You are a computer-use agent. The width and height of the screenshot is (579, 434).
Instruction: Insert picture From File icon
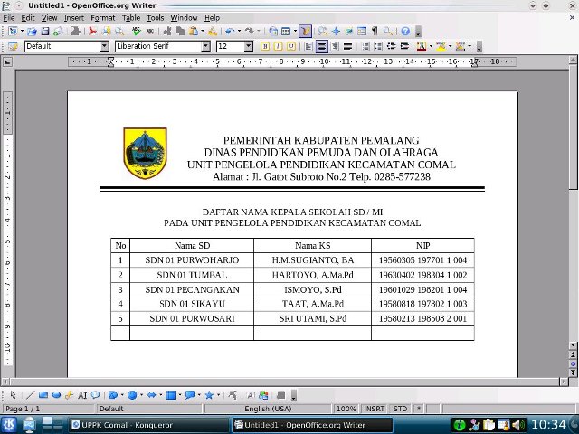pos(263,395)
